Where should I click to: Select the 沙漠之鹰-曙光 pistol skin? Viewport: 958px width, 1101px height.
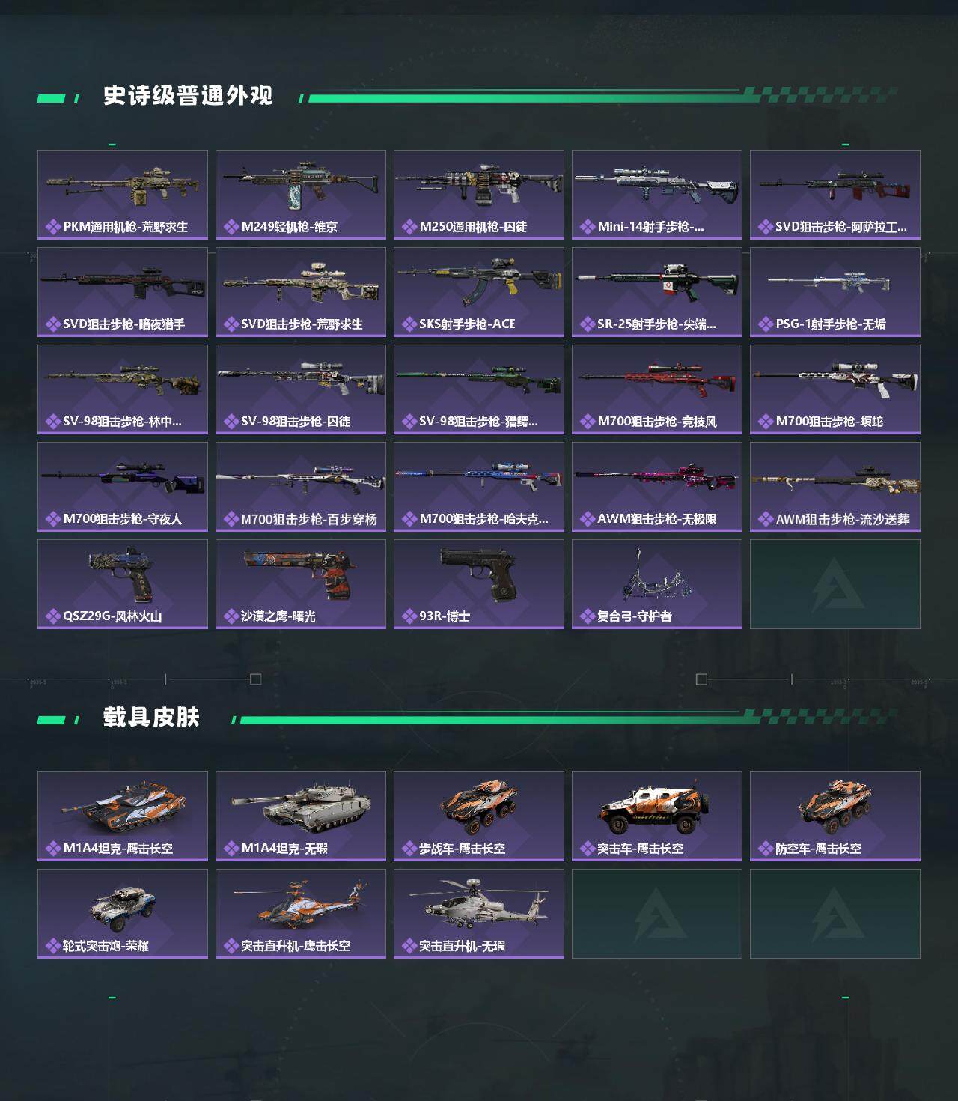pyautogui.click(x=301, y=584)
